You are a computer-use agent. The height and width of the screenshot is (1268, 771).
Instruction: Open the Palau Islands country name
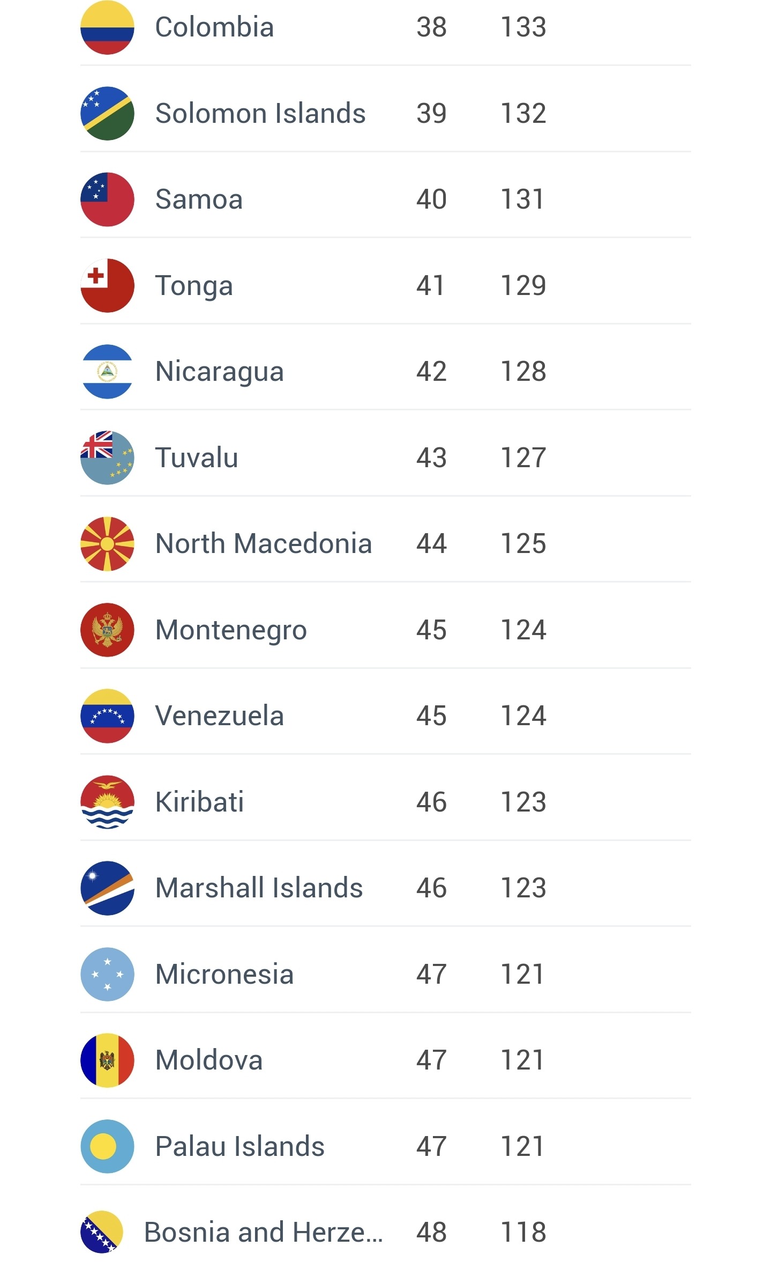click(x=239, y=1146)
